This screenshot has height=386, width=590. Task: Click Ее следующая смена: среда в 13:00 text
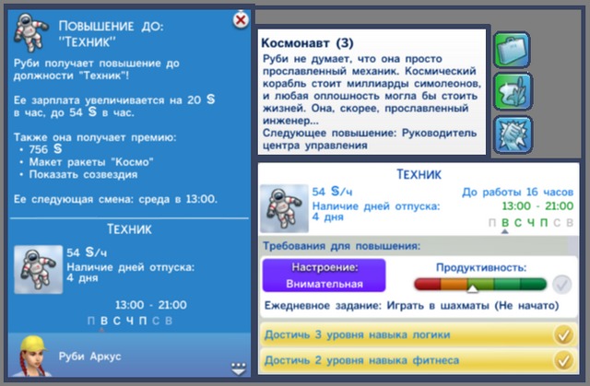coord(115,199)
